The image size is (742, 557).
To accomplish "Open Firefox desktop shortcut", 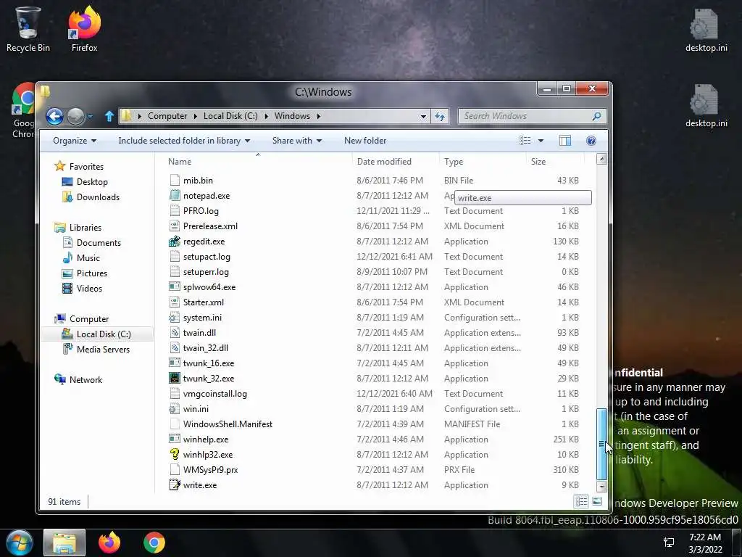I will [84, 29].
